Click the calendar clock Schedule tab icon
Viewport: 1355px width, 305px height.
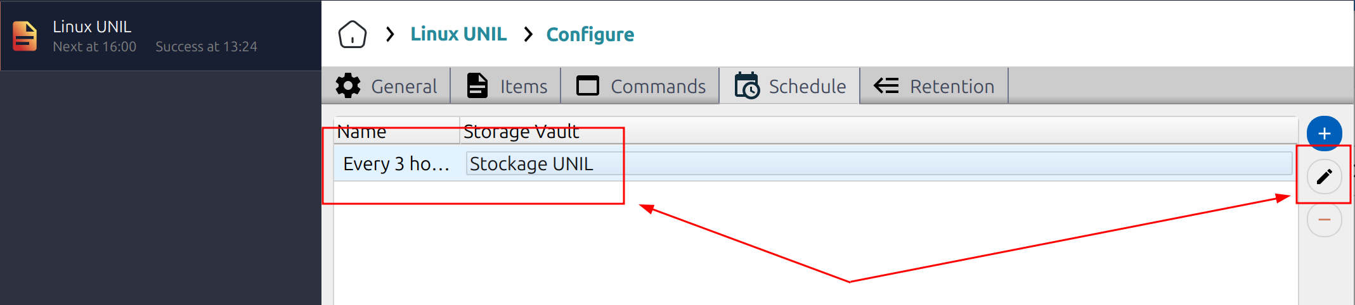tap(747, 86)
